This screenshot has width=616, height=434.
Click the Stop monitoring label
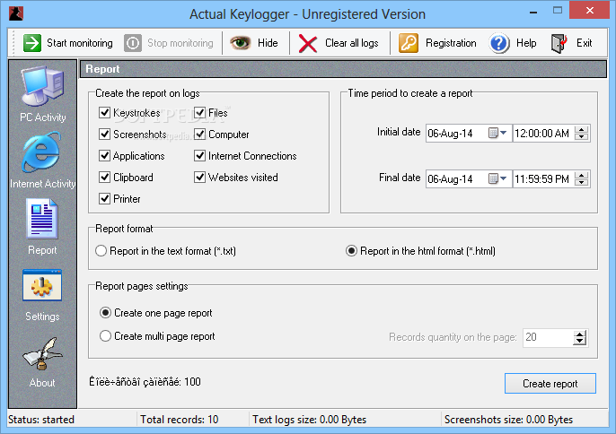[180, 43]
